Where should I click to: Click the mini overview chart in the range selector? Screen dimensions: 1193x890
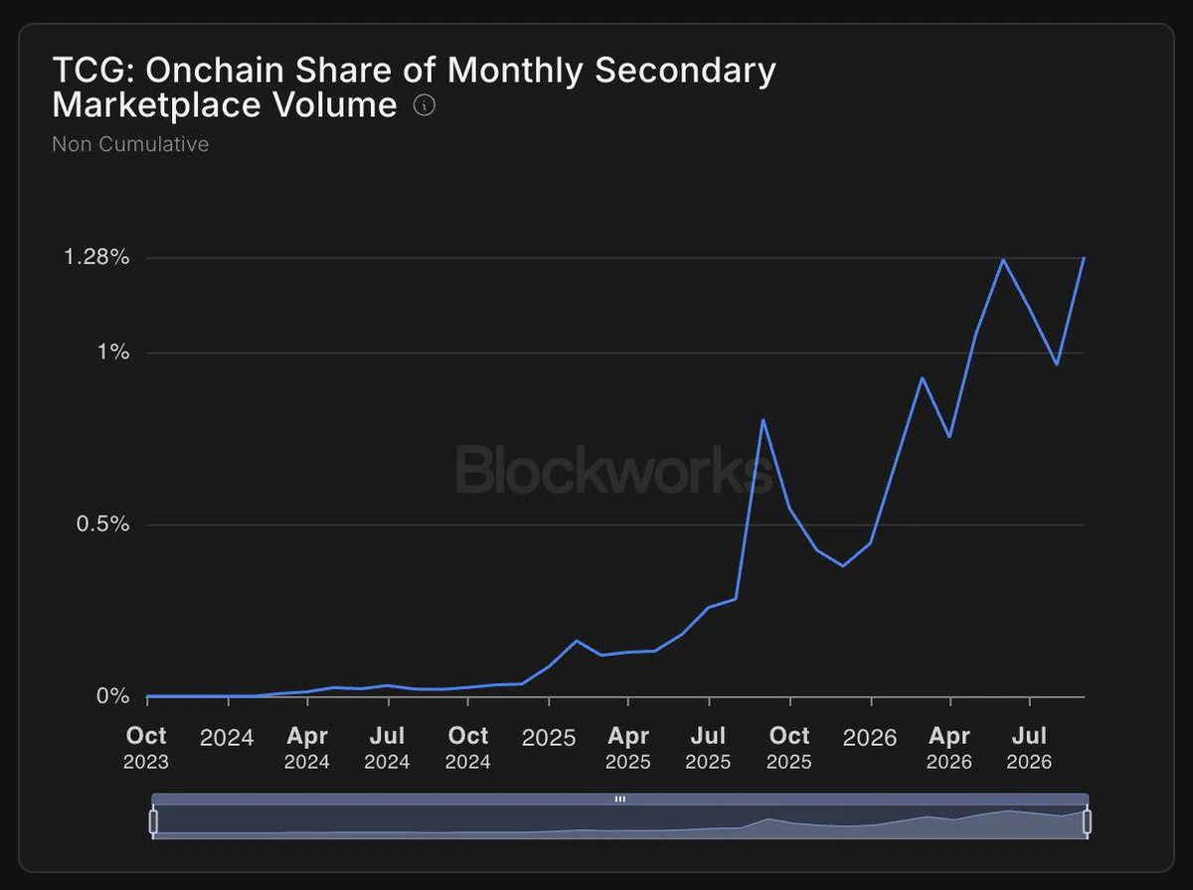620,822
